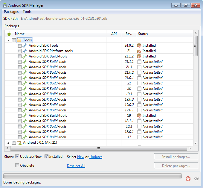Click wrench icon for Build-tools rev 21.0.2

(x=25, y=72)
